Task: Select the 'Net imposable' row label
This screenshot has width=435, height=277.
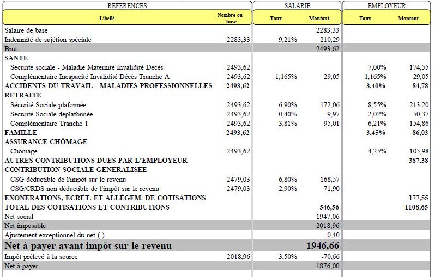Action: click(x=25, y=225)
